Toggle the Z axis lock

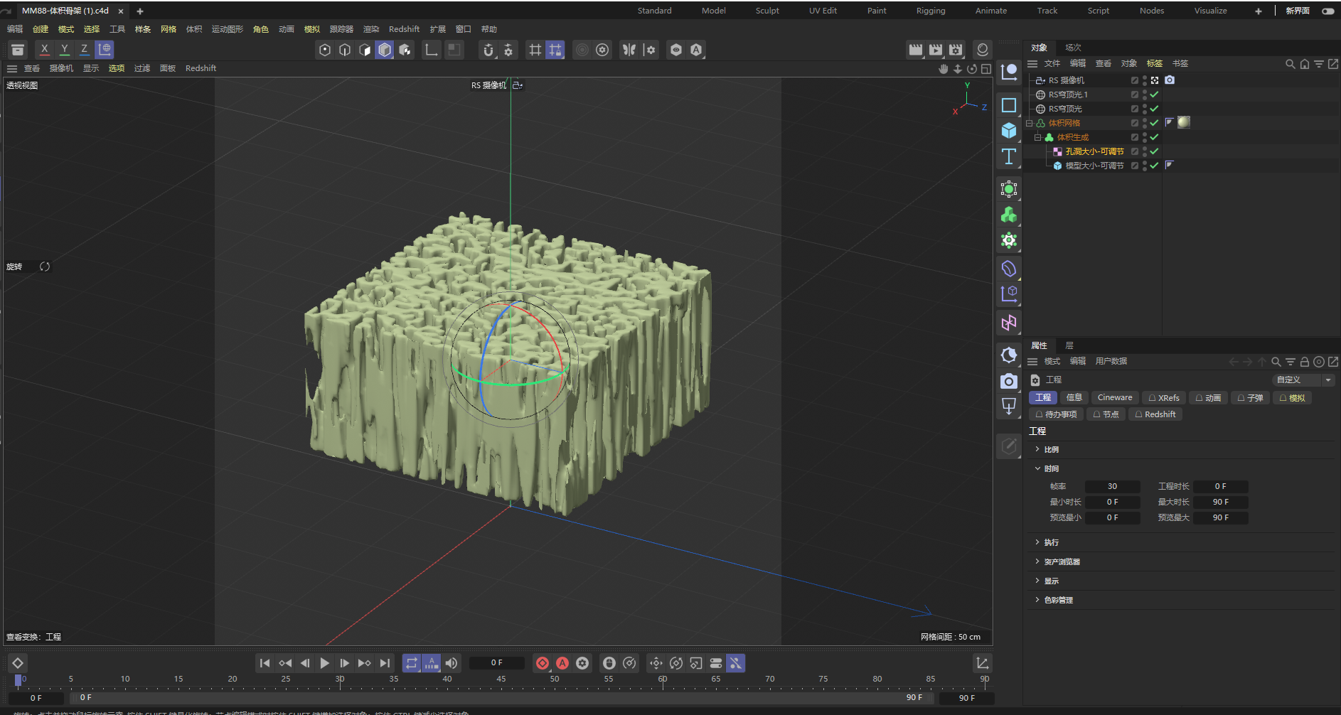(x=84, y=49)
